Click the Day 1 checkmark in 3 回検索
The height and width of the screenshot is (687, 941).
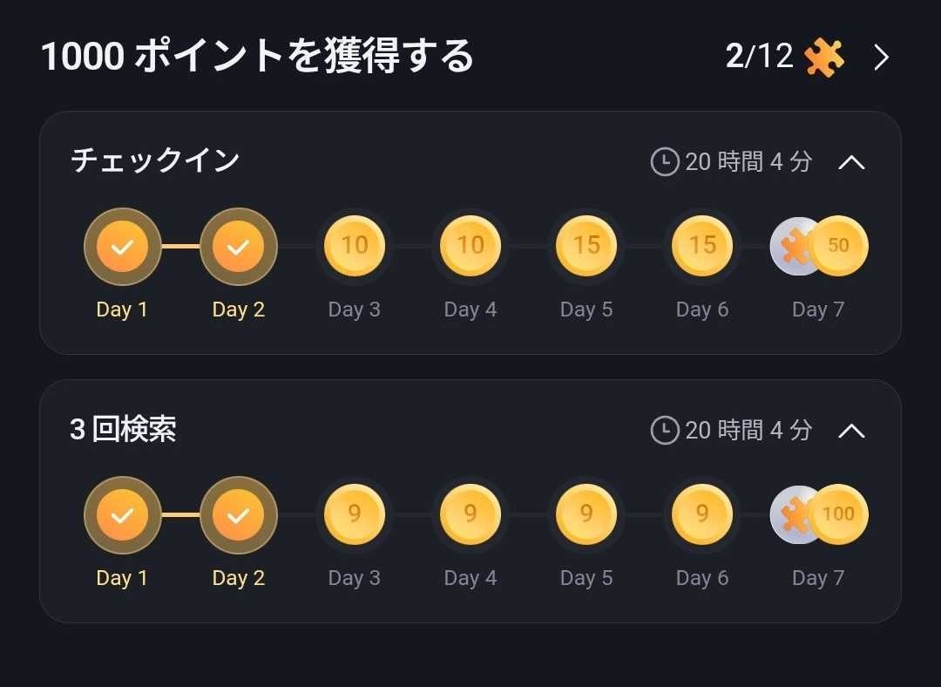click(x=122, y=514)
